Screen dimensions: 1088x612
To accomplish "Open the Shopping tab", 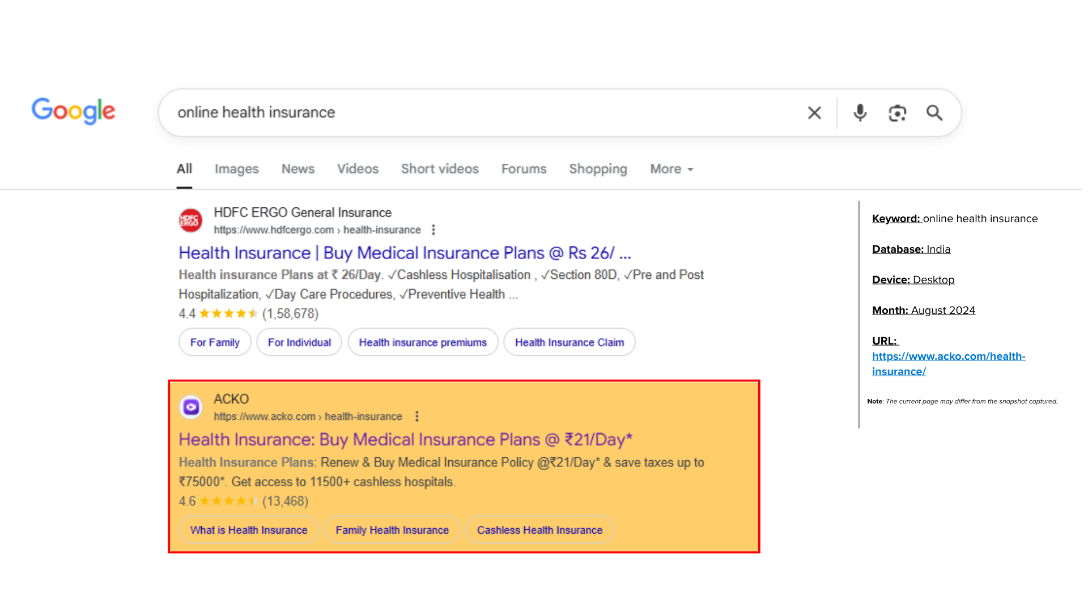I will pos(598,169).
